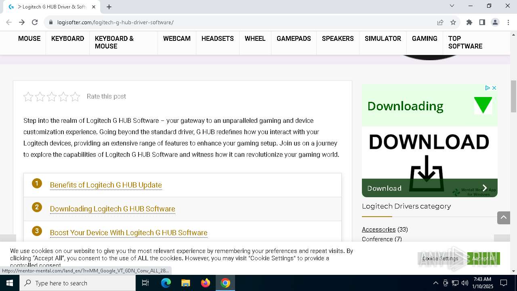Screen dimensions: 517x291
Task: Open the GAMEPADS menu category
Action: point(294,38)
